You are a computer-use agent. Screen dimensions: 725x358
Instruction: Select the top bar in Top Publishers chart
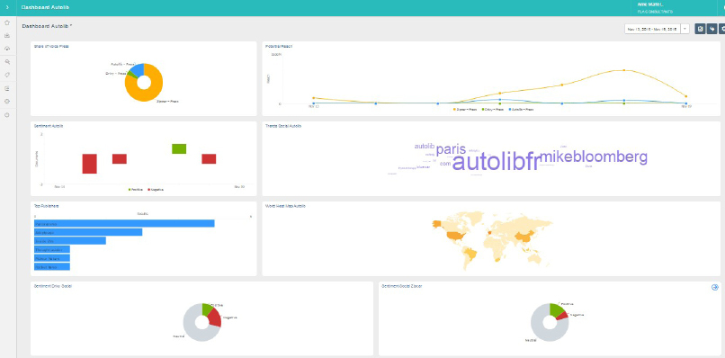[x=124, y=223]
